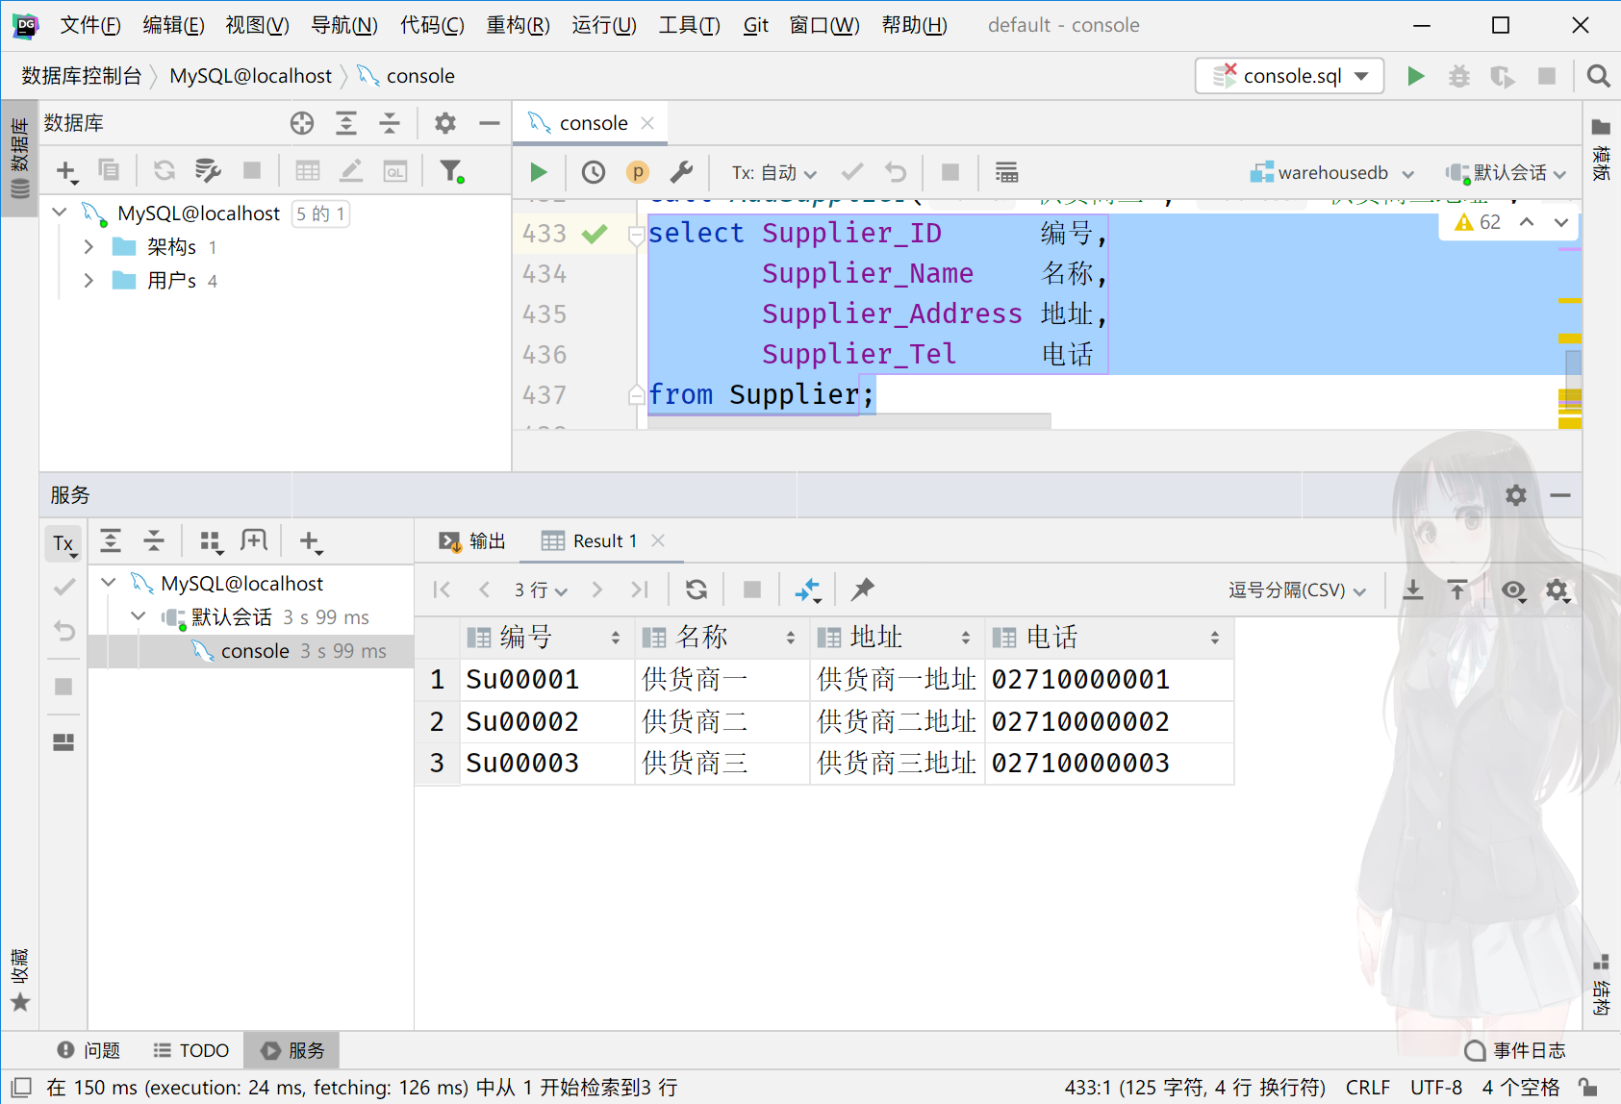Open Git menu

pyautogui.click(x=756, y=25)
